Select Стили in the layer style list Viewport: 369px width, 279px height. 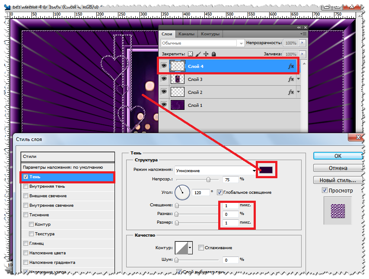[68, 157]
